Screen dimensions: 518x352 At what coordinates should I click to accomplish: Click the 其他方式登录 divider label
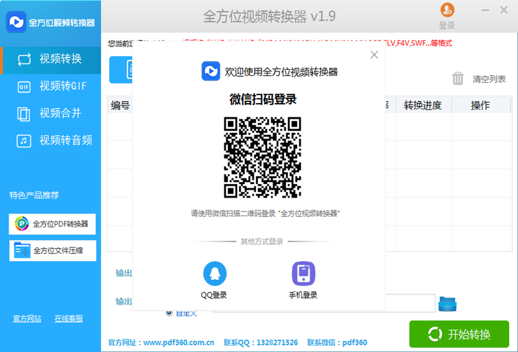pyautogui.click(x=262, y=241)
